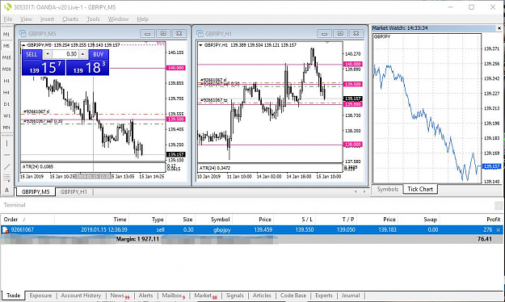The image size is (505, 302).
Task: Select the M15 timeframe button
Action: pyautogui.click(x=6, y=57)
